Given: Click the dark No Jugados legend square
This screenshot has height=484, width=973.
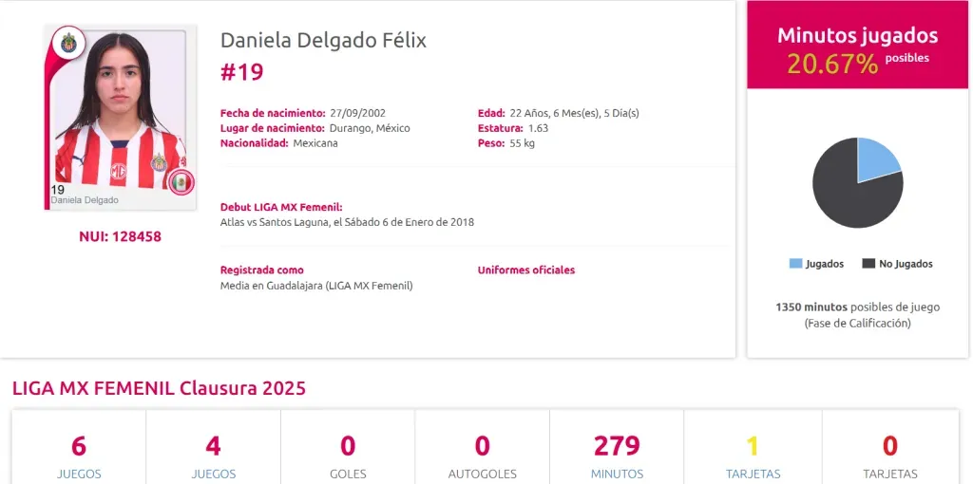Looking at the screenshot, I should (x=868, y=264).
